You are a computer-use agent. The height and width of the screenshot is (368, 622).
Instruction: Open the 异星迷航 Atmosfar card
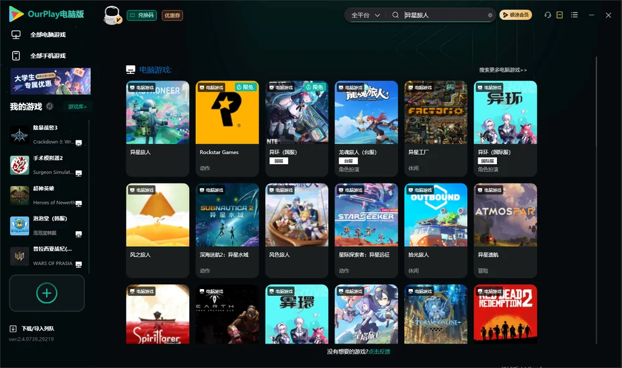click(x=505, y=231)
